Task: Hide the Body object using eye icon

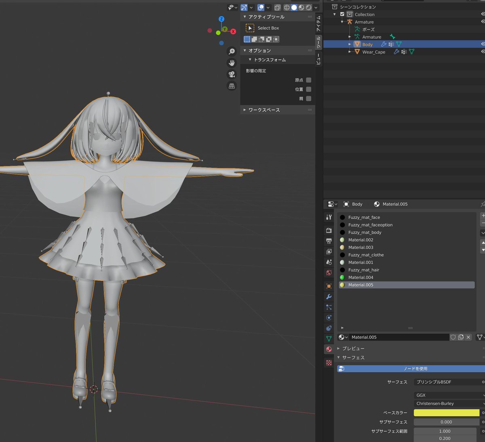Action: (x=483, y=44)
